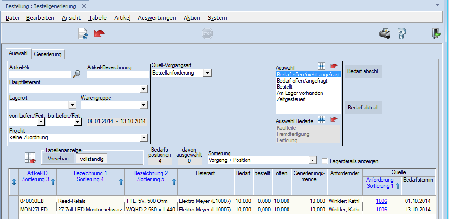Open help via question mark icon
The width and height of the screenshot is (449, 219).
402,34
